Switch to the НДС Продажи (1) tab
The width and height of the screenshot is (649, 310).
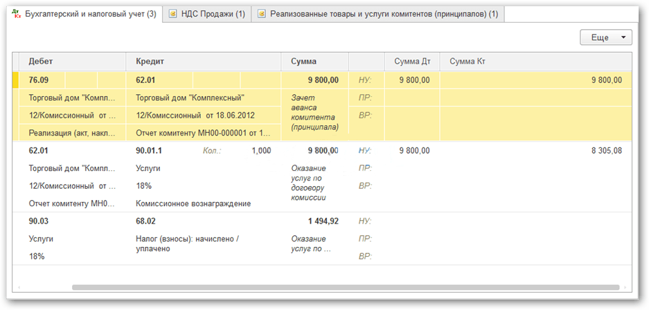(213, 14)
